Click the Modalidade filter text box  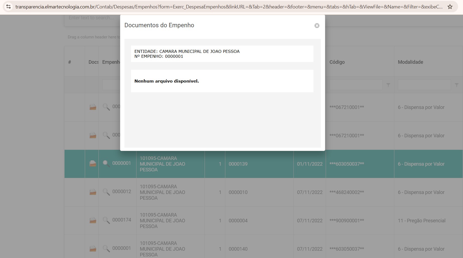point(424,85)
